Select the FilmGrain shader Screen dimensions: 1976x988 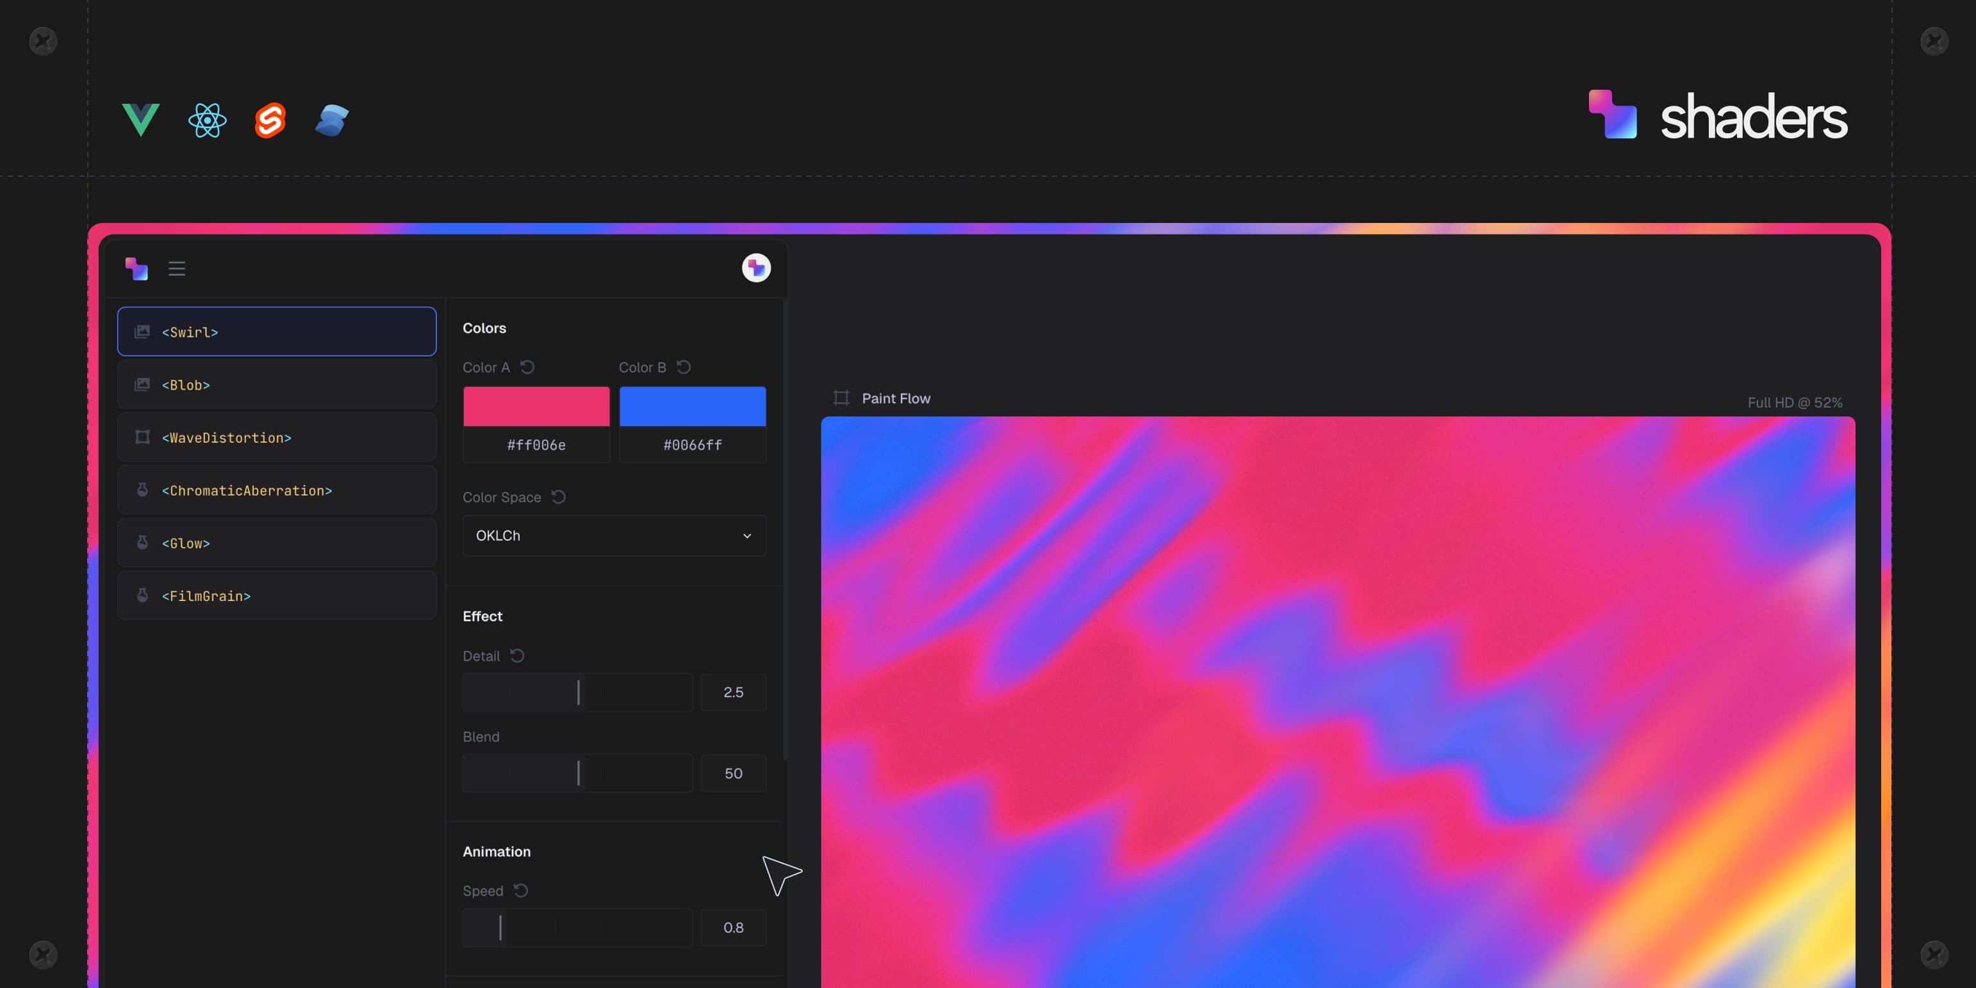point(276,595)
